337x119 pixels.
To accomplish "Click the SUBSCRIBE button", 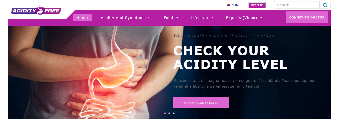I will pos(257,5).
